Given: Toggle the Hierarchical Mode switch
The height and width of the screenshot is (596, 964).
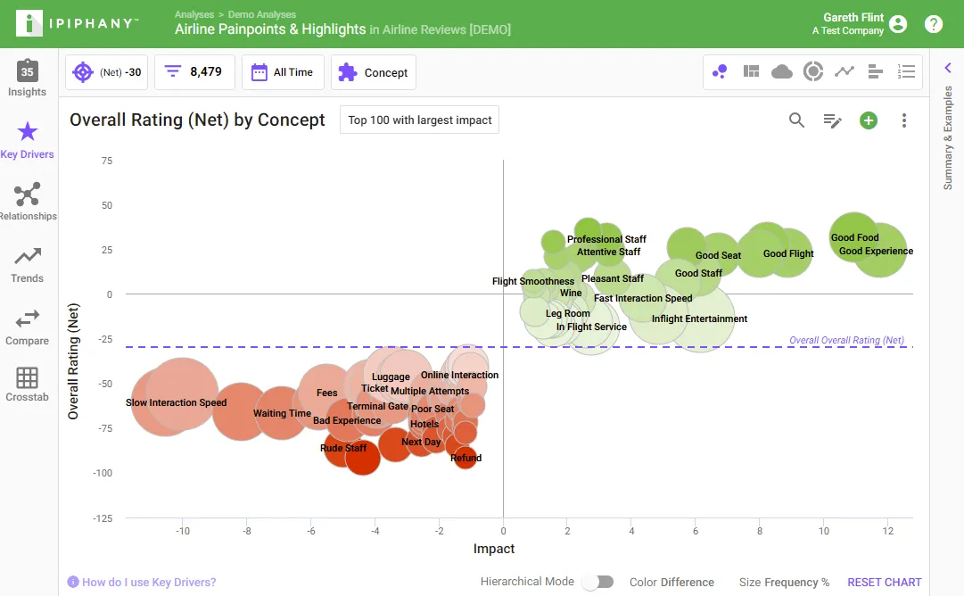Looking at the screenshot, I should pyautogui.click(x=598, y=582).
